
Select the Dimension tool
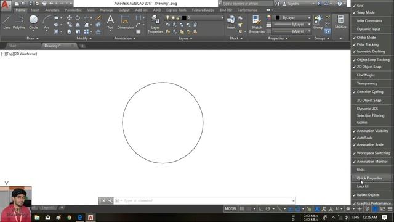(125, 22)
